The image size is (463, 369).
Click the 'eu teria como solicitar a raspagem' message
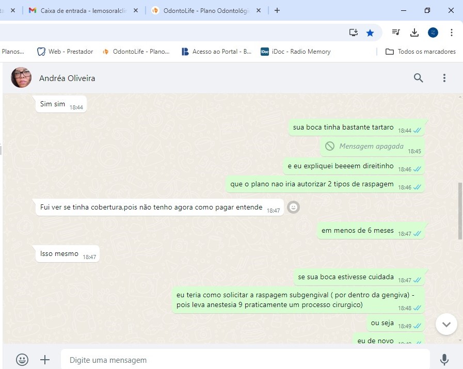point(298,300)
